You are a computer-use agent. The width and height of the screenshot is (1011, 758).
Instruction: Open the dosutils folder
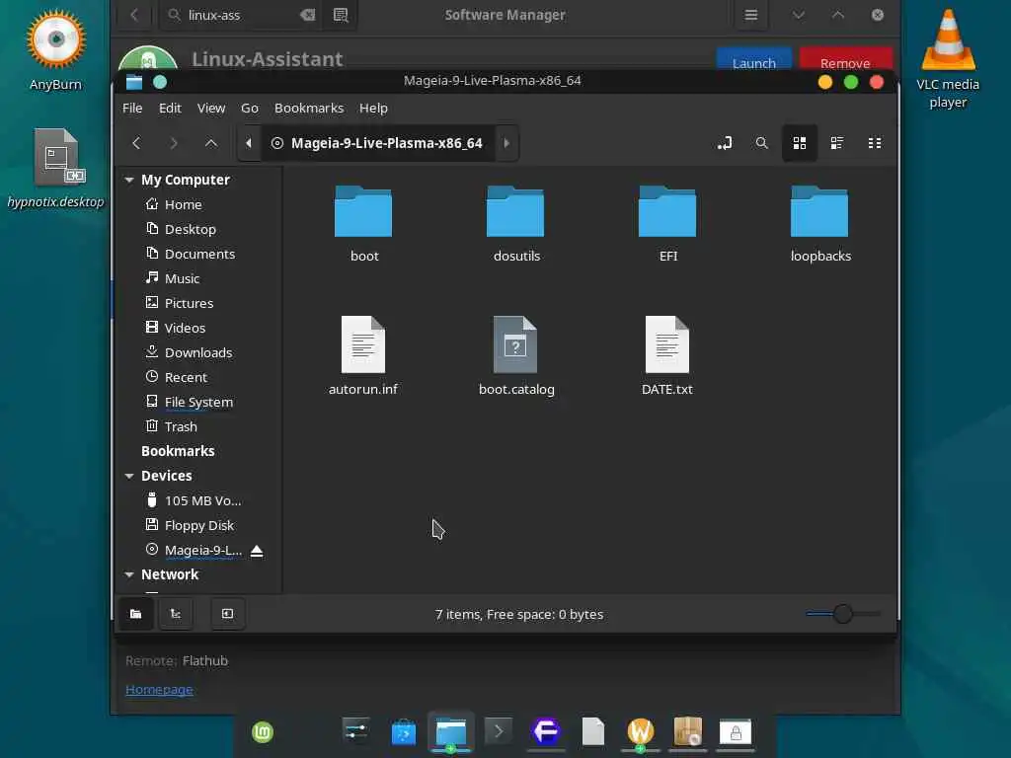pyautogui.click(x=515, y=224)
